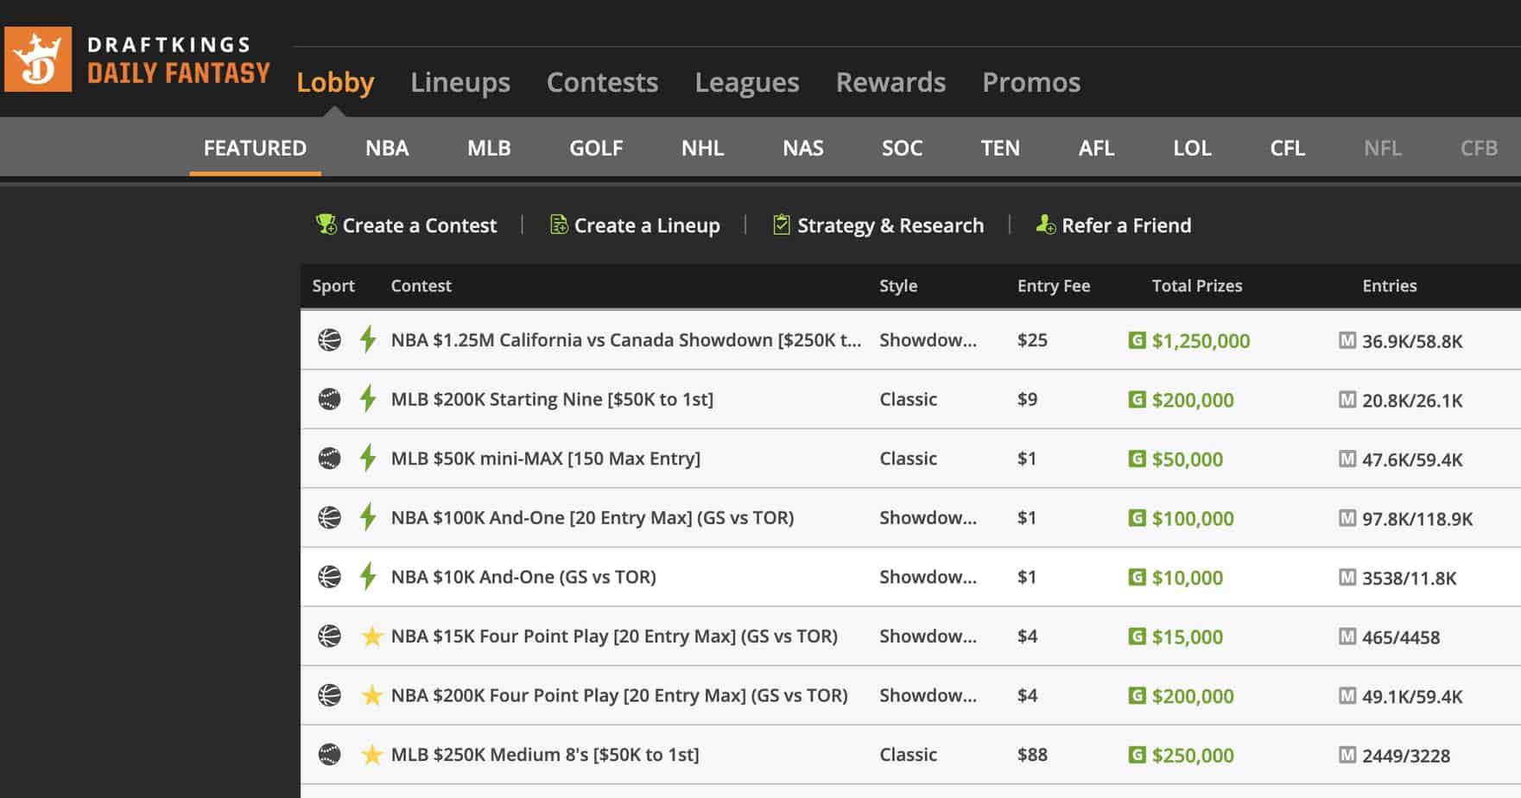Image resolution: width=1521 pixels, height=798 pixels.
Task: Open the Contests tab
Action: click(602, 82)
